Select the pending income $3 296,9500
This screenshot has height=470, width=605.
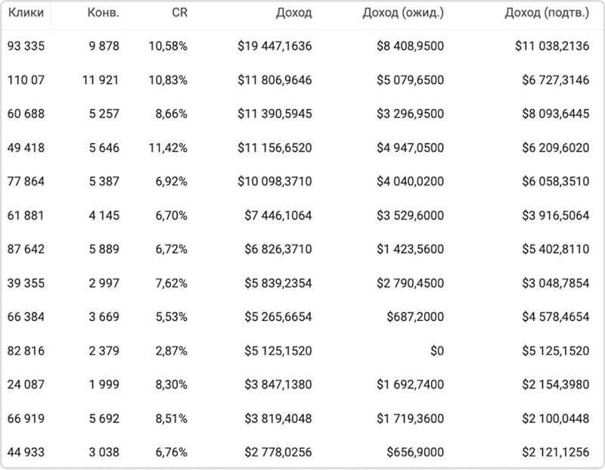(x=410, y=114)
